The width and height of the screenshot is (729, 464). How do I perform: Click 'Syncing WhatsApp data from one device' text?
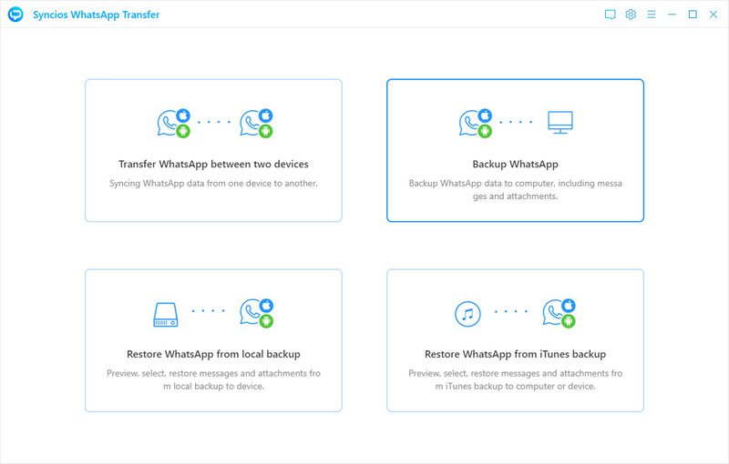213,183
